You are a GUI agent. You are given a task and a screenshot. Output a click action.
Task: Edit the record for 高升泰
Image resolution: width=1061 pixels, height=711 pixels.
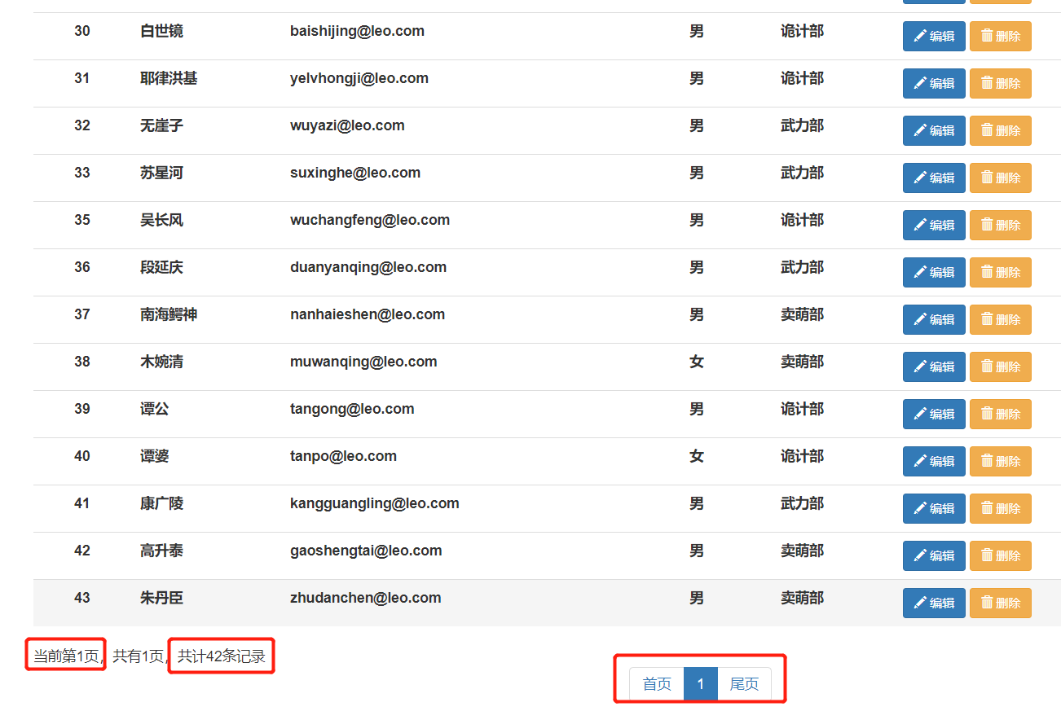click(934, 555)
